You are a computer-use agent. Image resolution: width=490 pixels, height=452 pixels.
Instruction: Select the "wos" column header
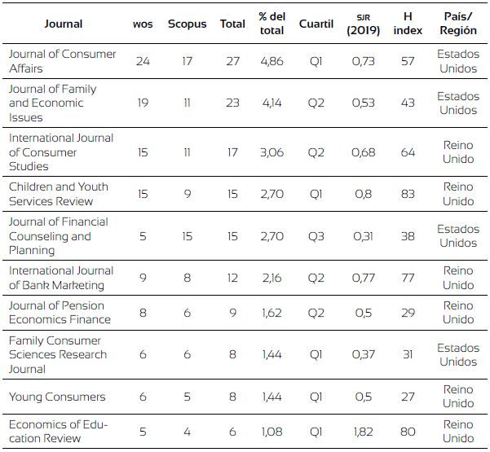[x=143, y=24]
